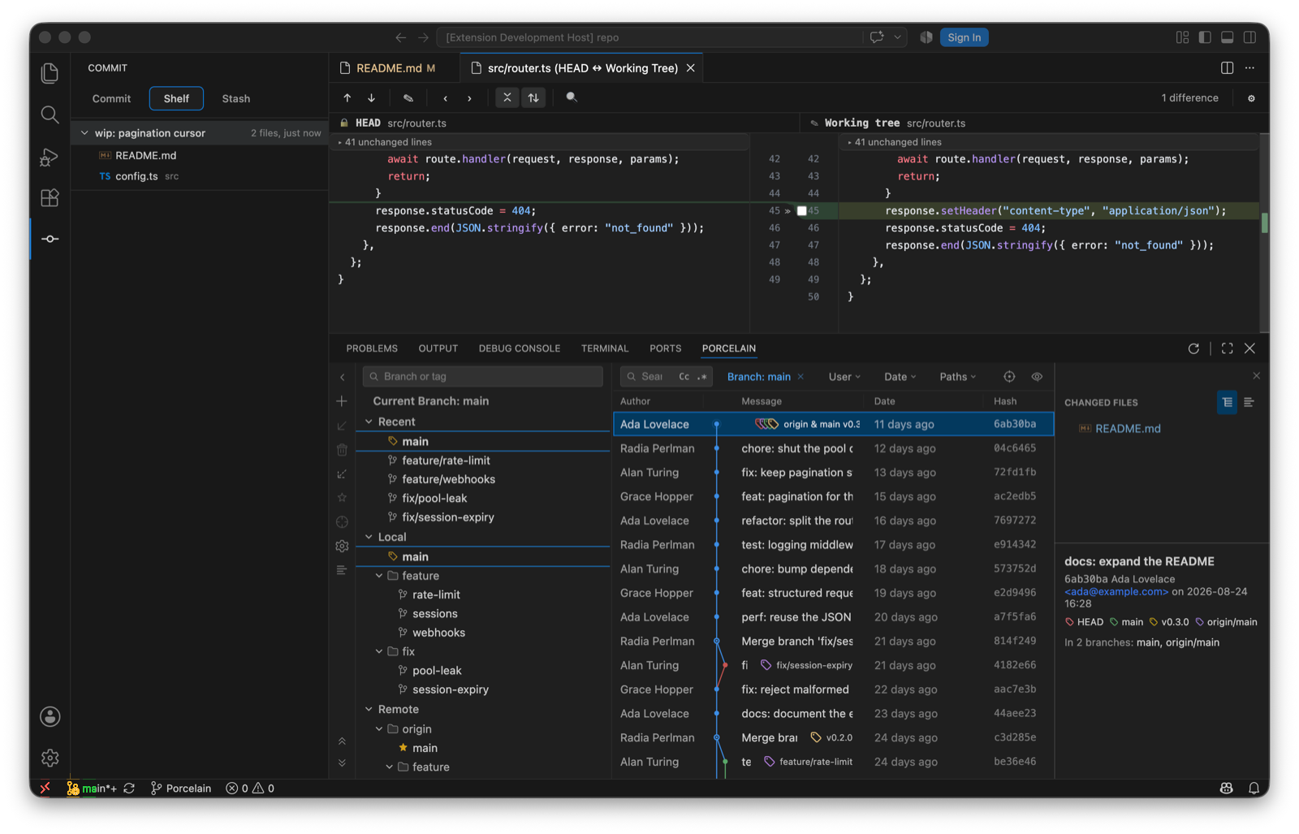
Task: Click the Sign In button
Action: tap(964, 37)
